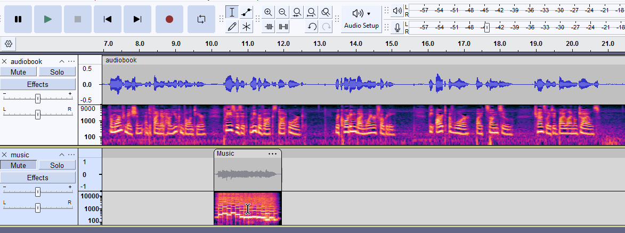
Task: Click the Undo arrow
Action: click(x=312, y=27)
